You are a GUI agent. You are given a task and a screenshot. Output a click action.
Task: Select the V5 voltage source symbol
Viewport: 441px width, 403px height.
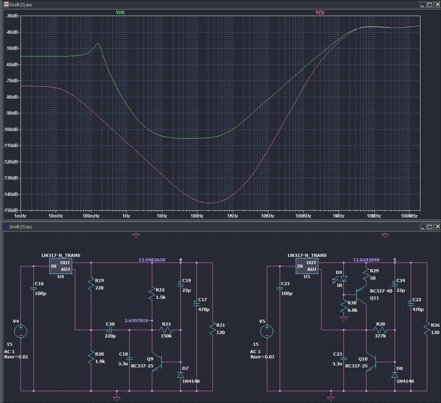pyautogui.click(x=267, y=331)
